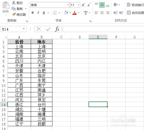Screen dimensions: 144x130
Task: Click the Name Box showing E14
Action: pos(13,29)
